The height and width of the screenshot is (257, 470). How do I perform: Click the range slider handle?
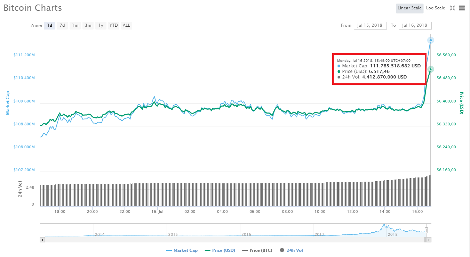(x=426, y=230)
